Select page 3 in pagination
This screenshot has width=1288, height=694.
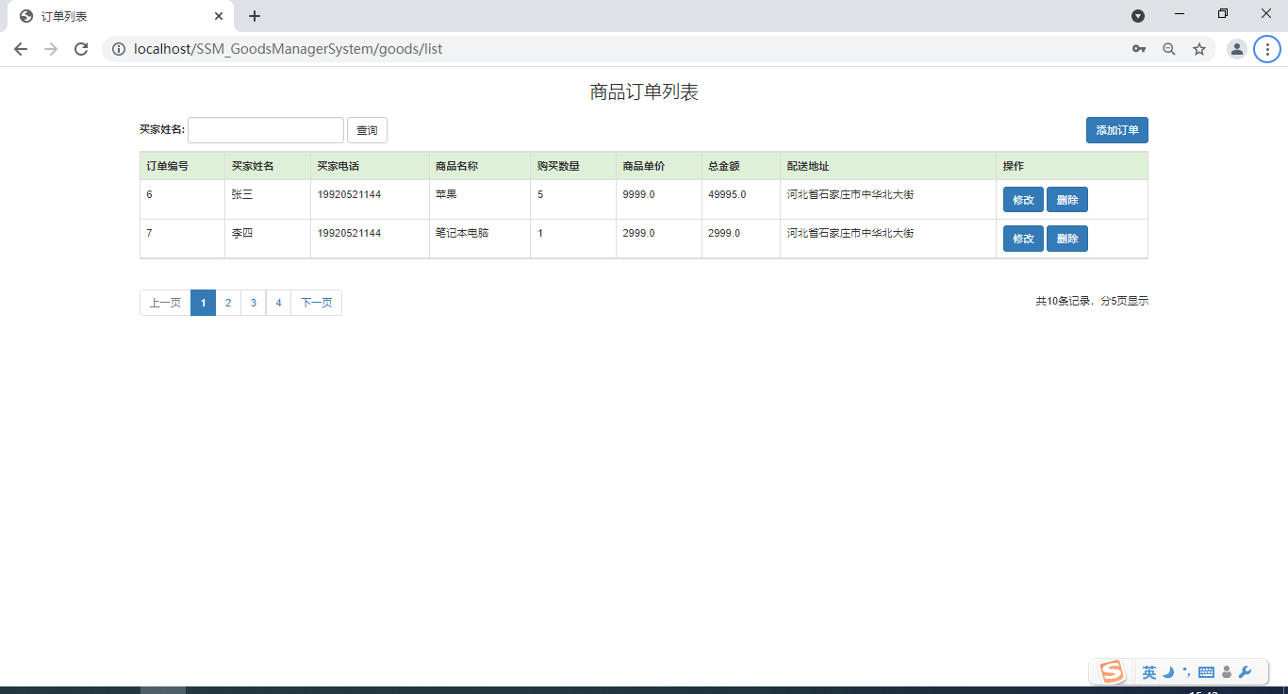254,303
